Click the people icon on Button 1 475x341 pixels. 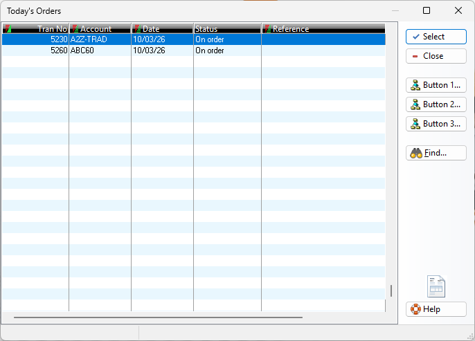click(415, 85)
